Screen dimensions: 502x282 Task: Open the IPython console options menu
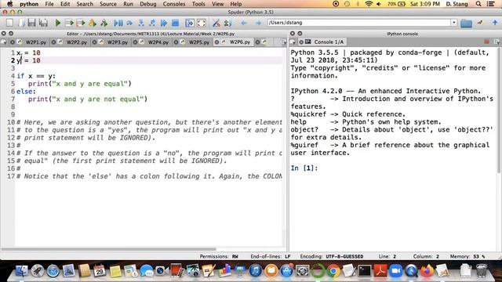click(x=497, y=42)
